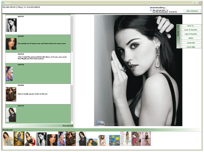The width and height of the screenshot is (204, 152).
Task: Open the yellow cartoon flowers thumbnail
Action: (x=114, y=140)
